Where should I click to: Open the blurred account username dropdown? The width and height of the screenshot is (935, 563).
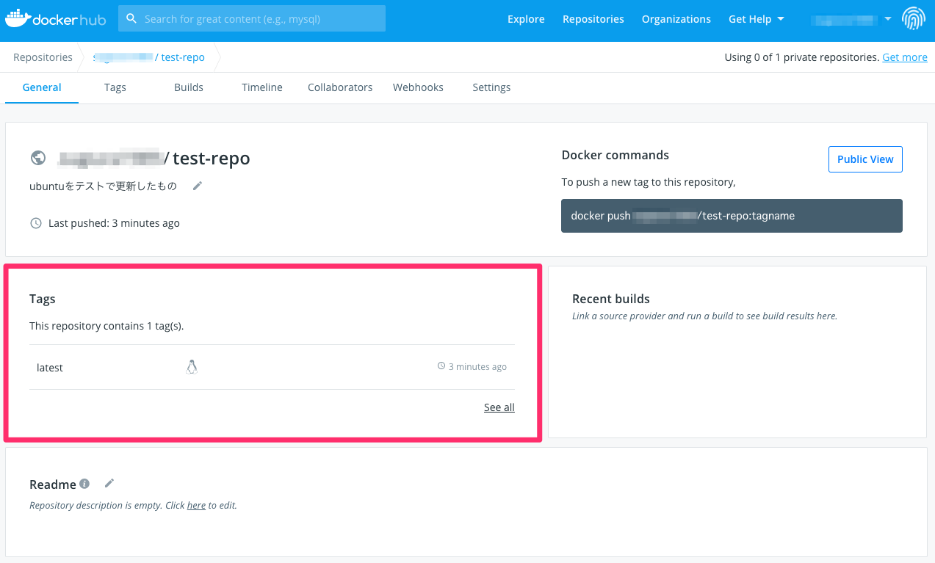coord(851,19)
